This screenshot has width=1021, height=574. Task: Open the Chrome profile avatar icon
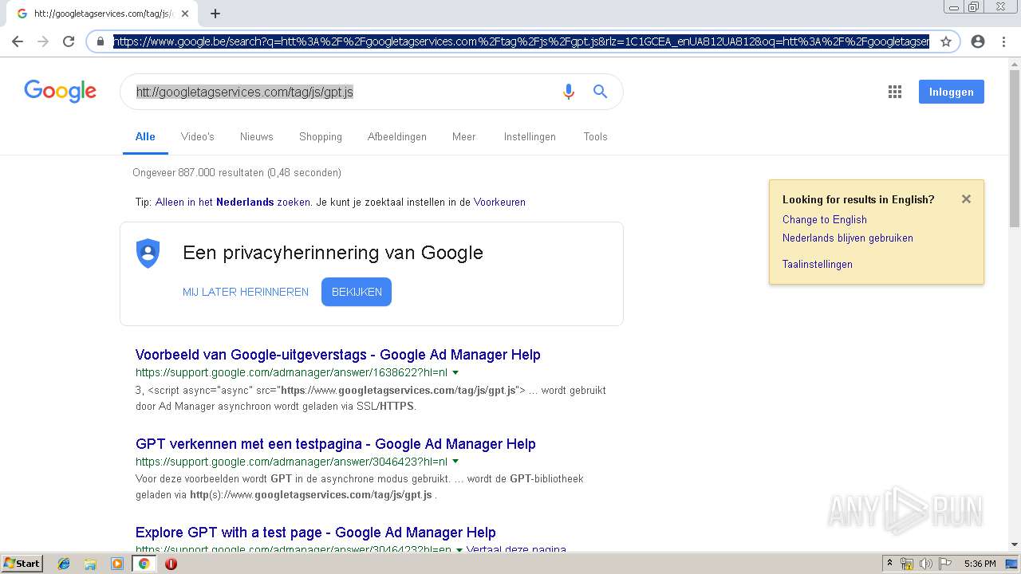pos(978,41)
